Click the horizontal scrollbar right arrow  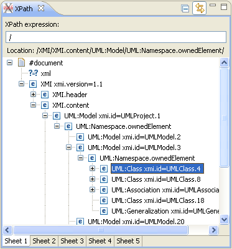point(213,230)
